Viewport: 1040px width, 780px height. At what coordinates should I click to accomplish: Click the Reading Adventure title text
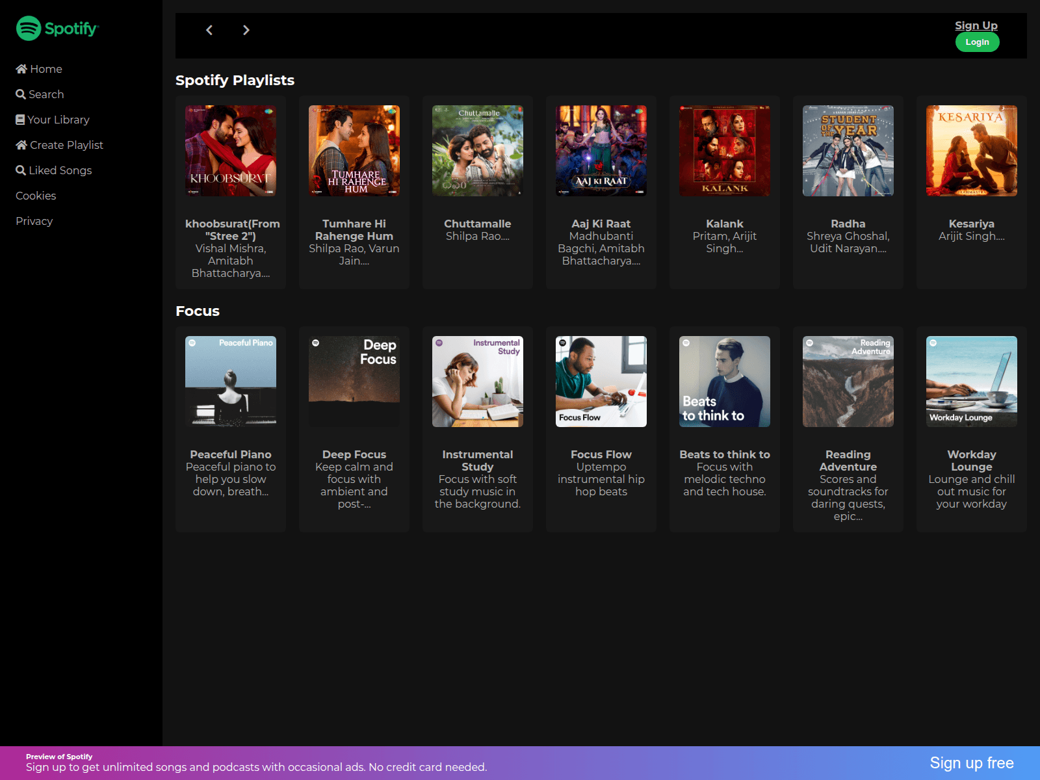point(848,461)
